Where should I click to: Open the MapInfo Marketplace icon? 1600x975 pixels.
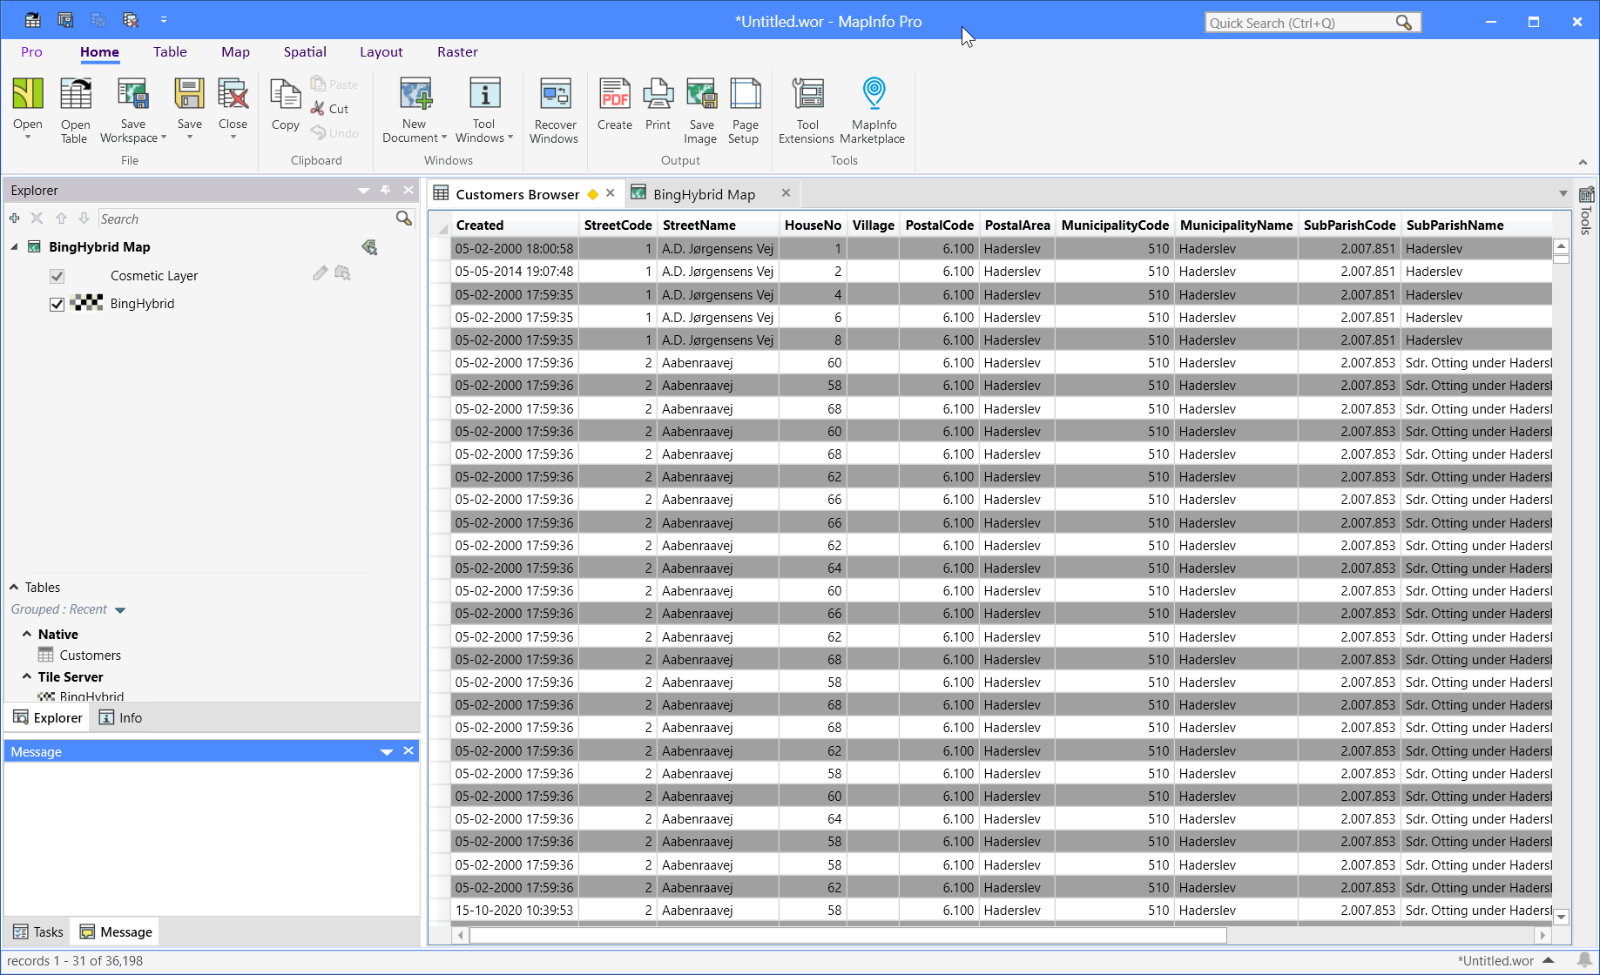tap(874, 95)
